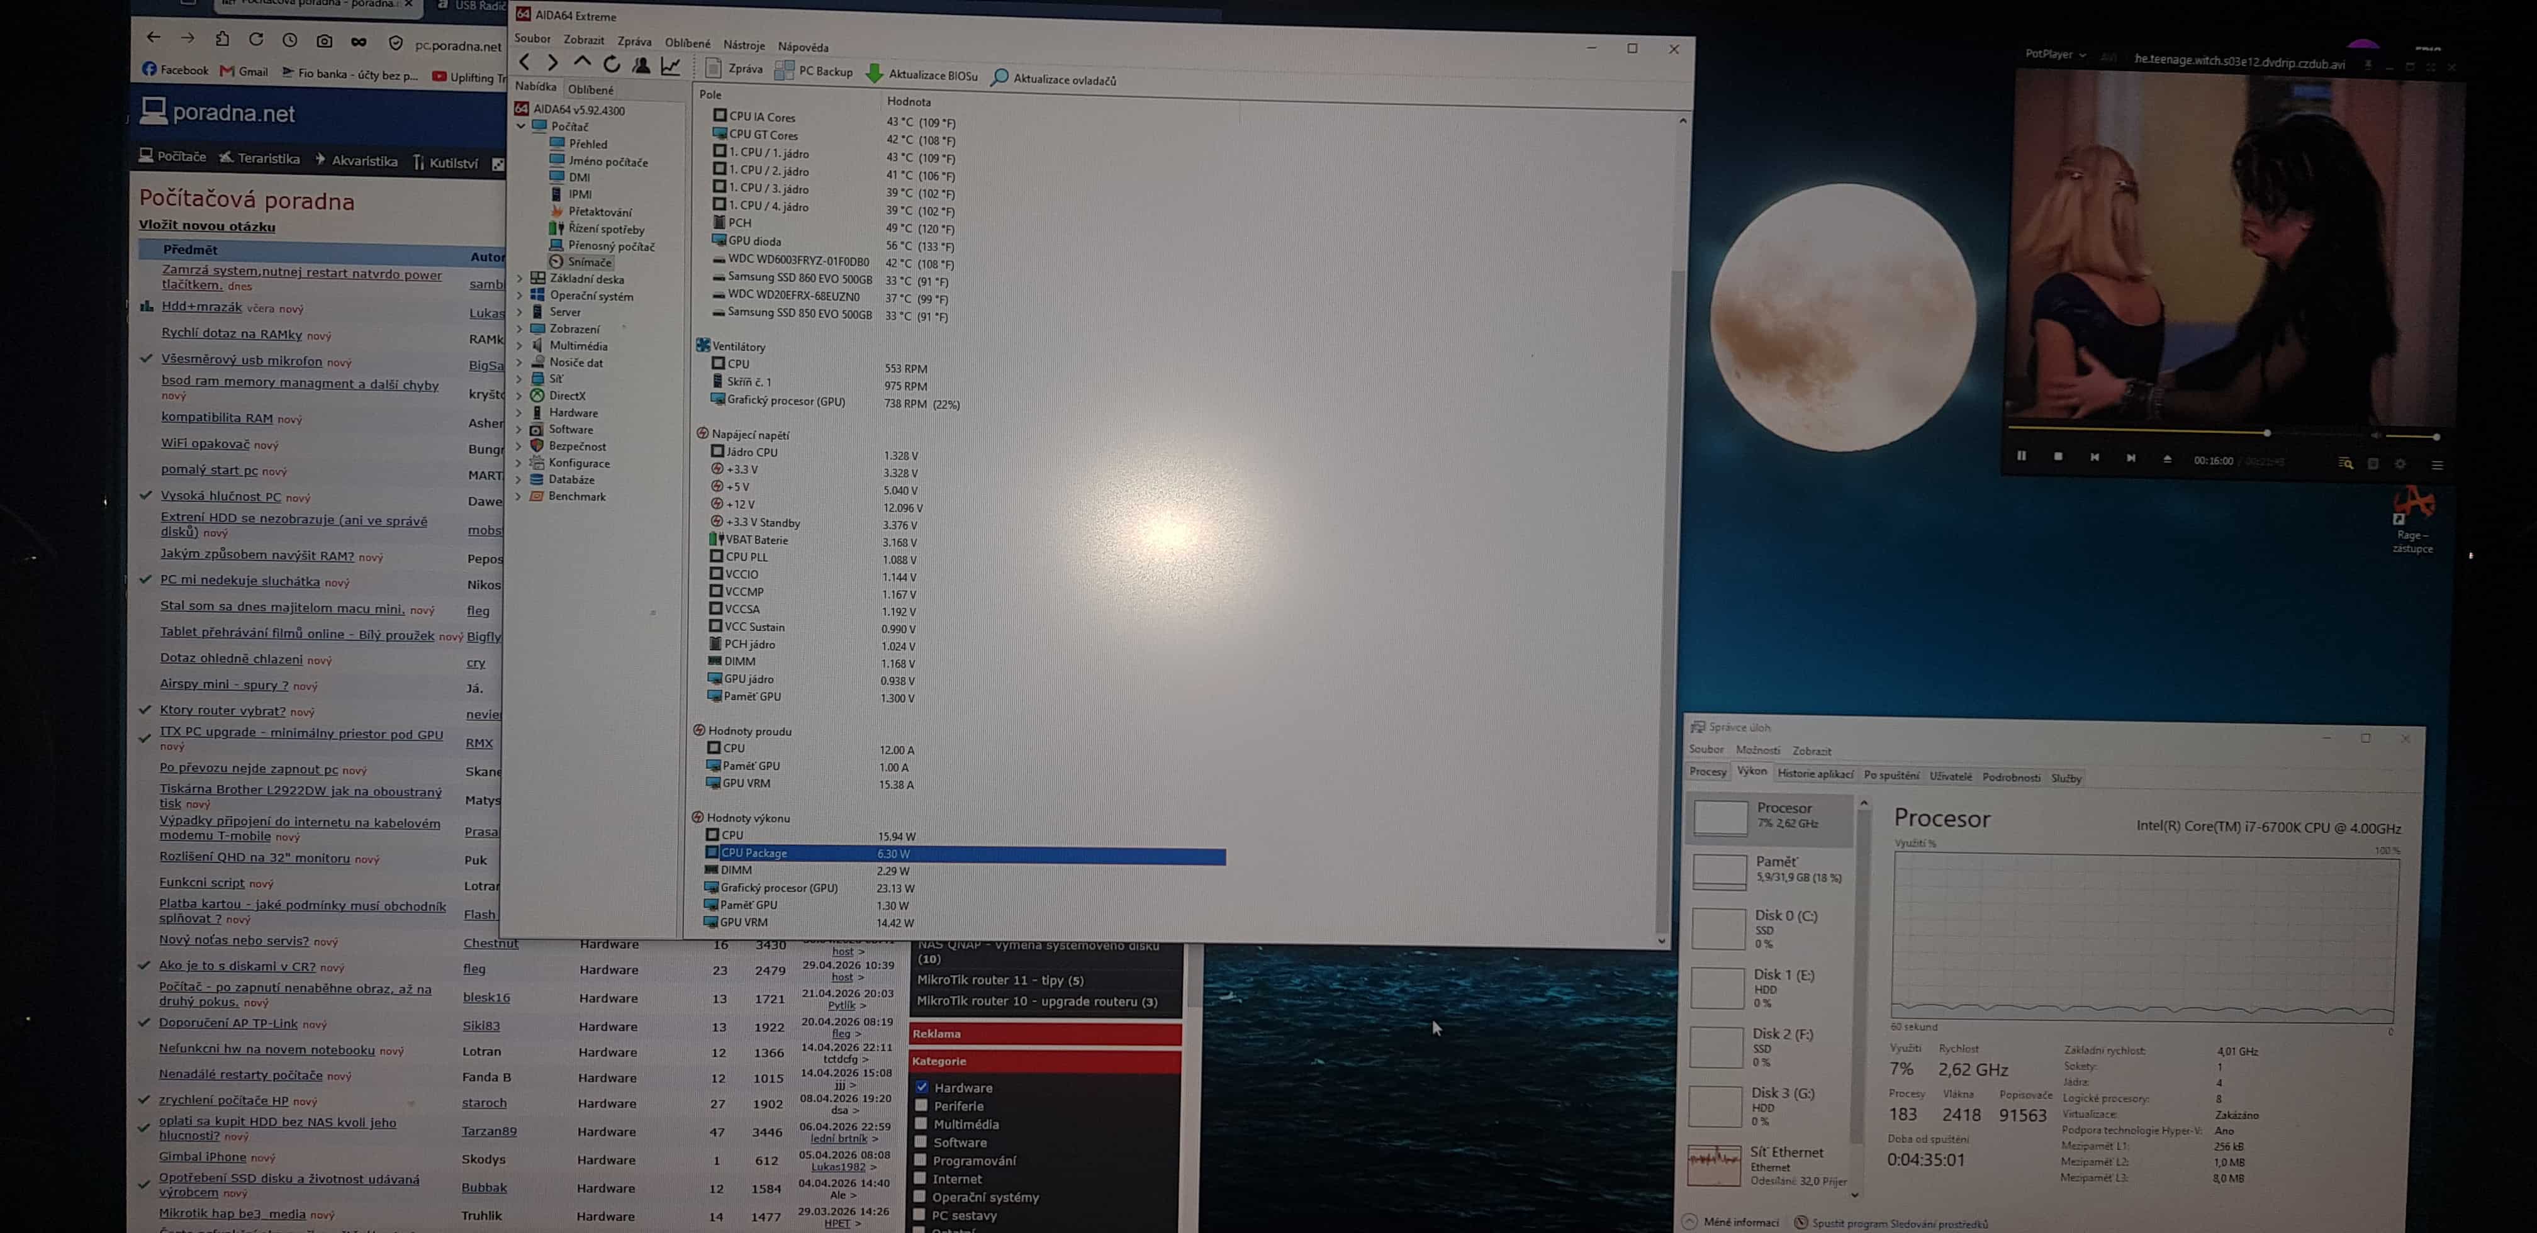This screenshot has width=2537, height=1233.
Task: Click the shield icon in browser address bar
Action: pyautogui.click(x=396, y=43)
